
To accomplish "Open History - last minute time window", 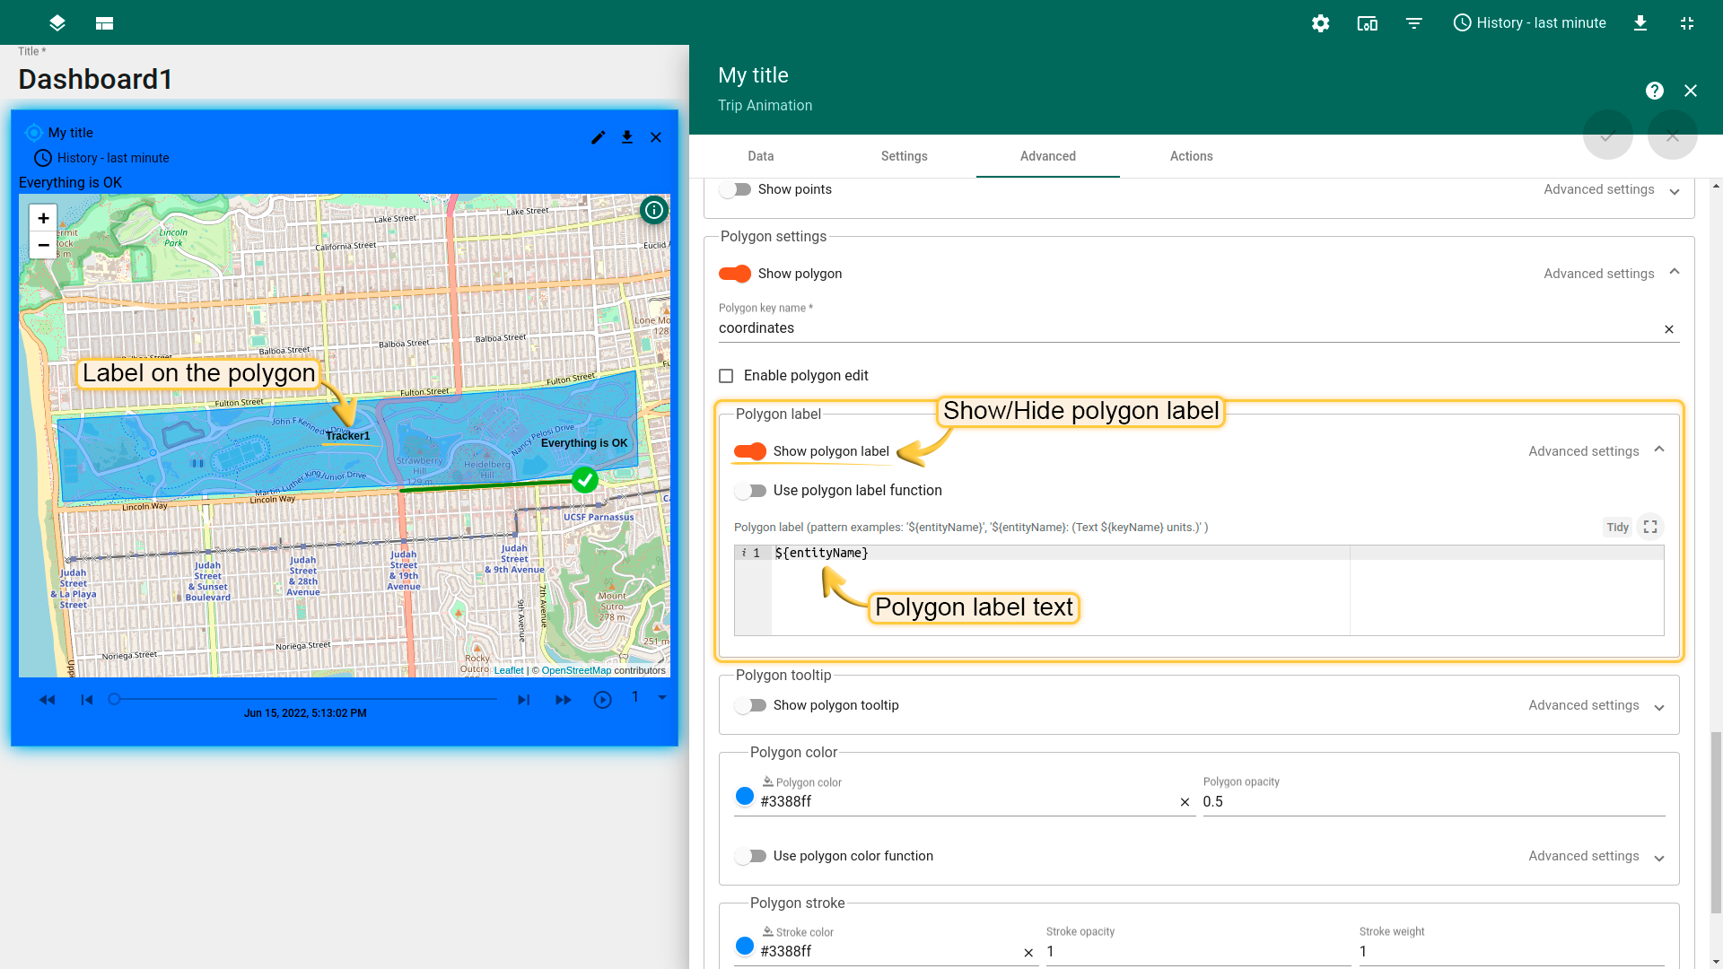I will click(1529, 23).
